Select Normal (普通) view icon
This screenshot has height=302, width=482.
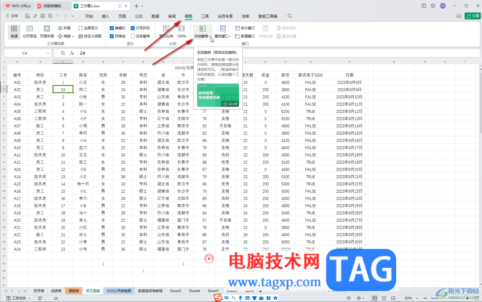[x=14, y=28]
